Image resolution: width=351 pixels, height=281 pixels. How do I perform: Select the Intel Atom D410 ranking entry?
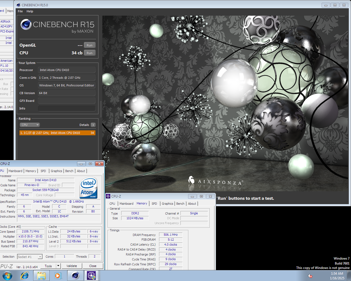point(57,133)
